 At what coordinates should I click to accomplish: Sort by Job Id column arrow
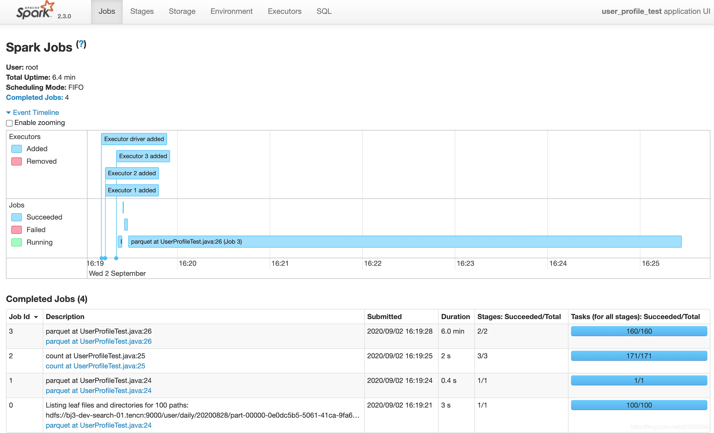click(36, 317)
